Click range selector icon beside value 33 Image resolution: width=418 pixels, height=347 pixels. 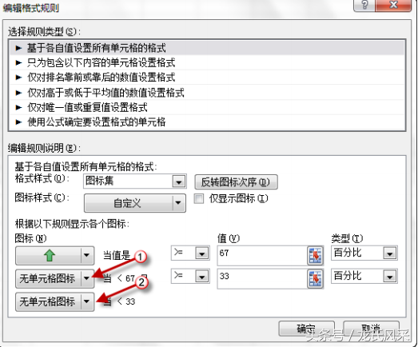[316, 279]
